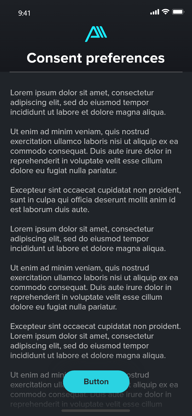Click faded "Ut enim ad" text left of button
This screenshot has height=416, width=192.
(36, 375)
